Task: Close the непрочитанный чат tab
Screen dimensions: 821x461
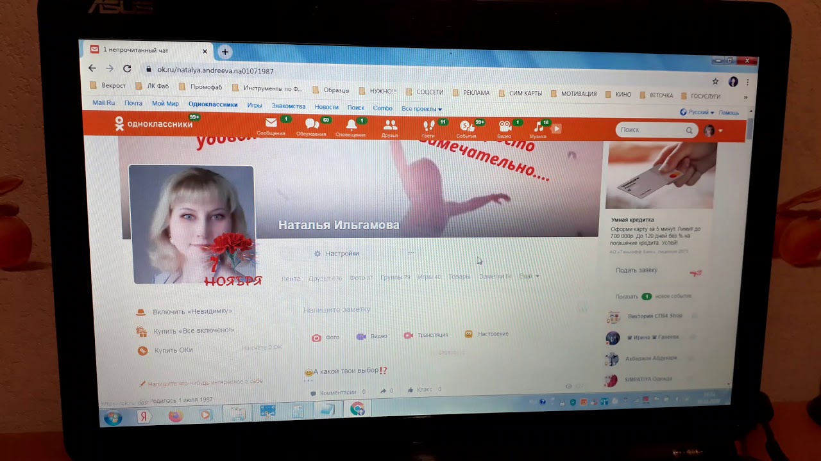Action: (205, 51)
